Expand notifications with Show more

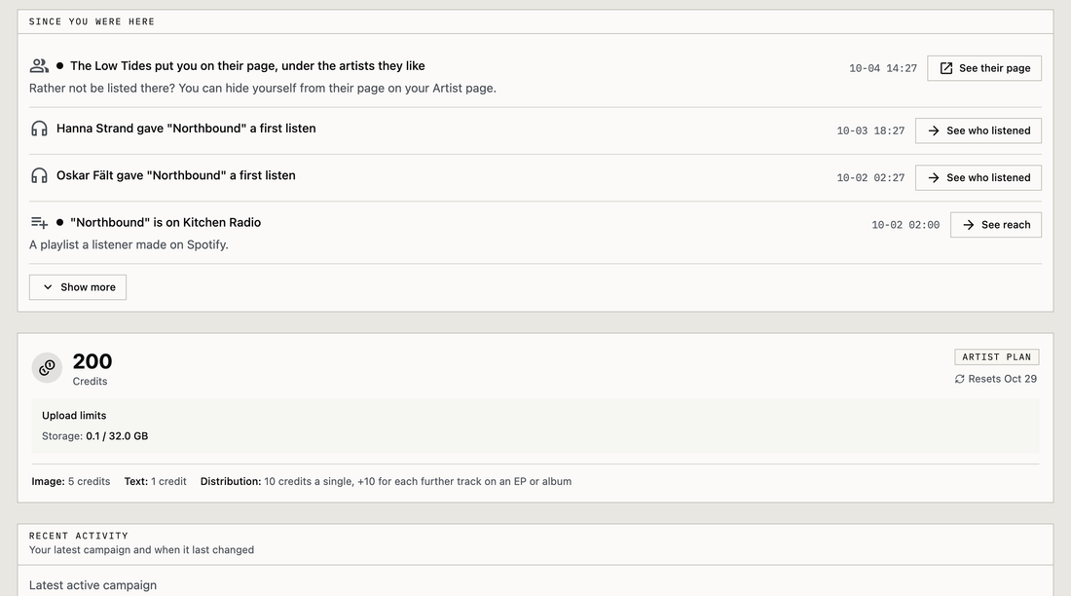pyautogui.click(x=78, y=287)
